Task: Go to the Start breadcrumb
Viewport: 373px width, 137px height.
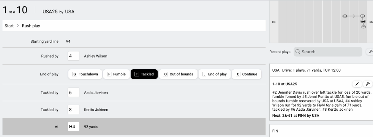Action: [x=9, y=26]
